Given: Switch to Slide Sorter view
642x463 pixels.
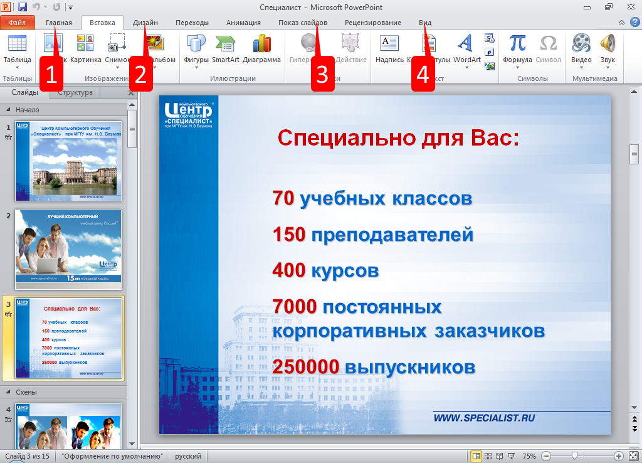Looking at the screenshot, I should click(488, 456).
